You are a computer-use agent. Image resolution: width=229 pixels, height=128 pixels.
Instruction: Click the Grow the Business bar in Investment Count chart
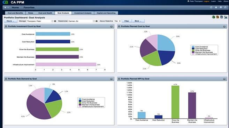pos(57,49)
